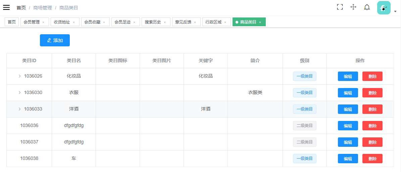Click the 一级类目 tag for 衣服

[x=304, y=93]
